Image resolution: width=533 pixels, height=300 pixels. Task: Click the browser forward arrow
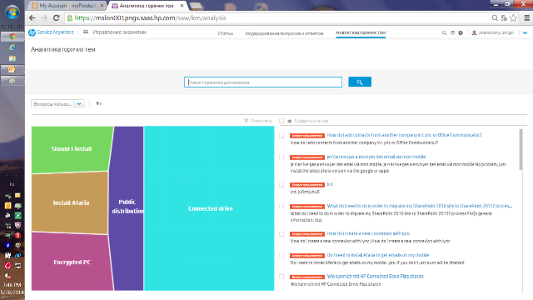click(44, 18)
